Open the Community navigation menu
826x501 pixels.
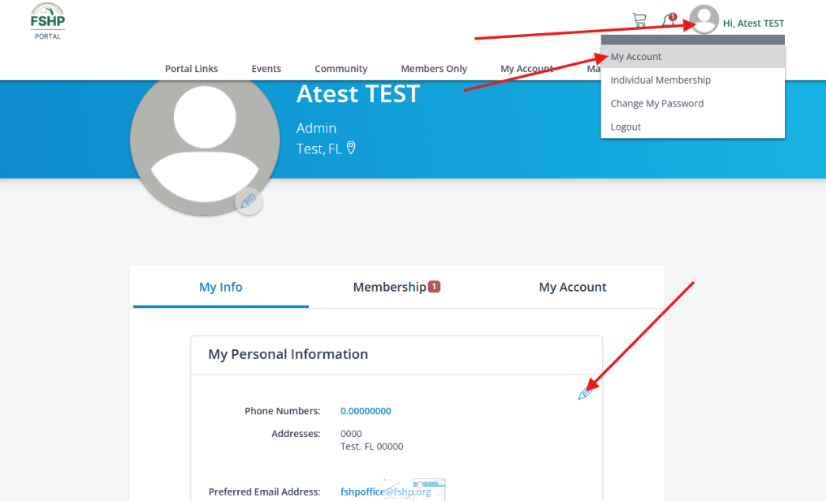tap(341, 69)
